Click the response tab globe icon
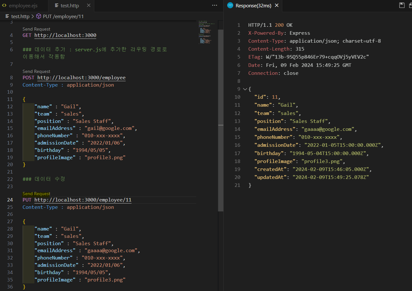 tap(230, 5)
